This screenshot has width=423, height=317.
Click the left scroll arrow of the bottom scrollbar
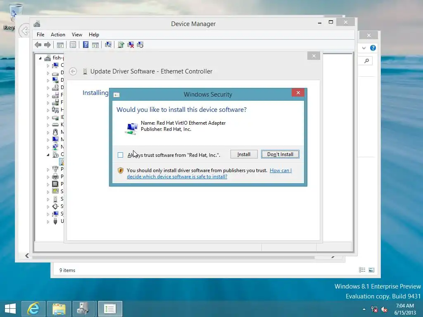[x=27, y=255]
